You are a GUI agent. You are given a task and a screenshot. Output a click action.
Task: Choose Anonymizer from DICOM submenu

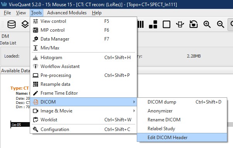[182, 111]
